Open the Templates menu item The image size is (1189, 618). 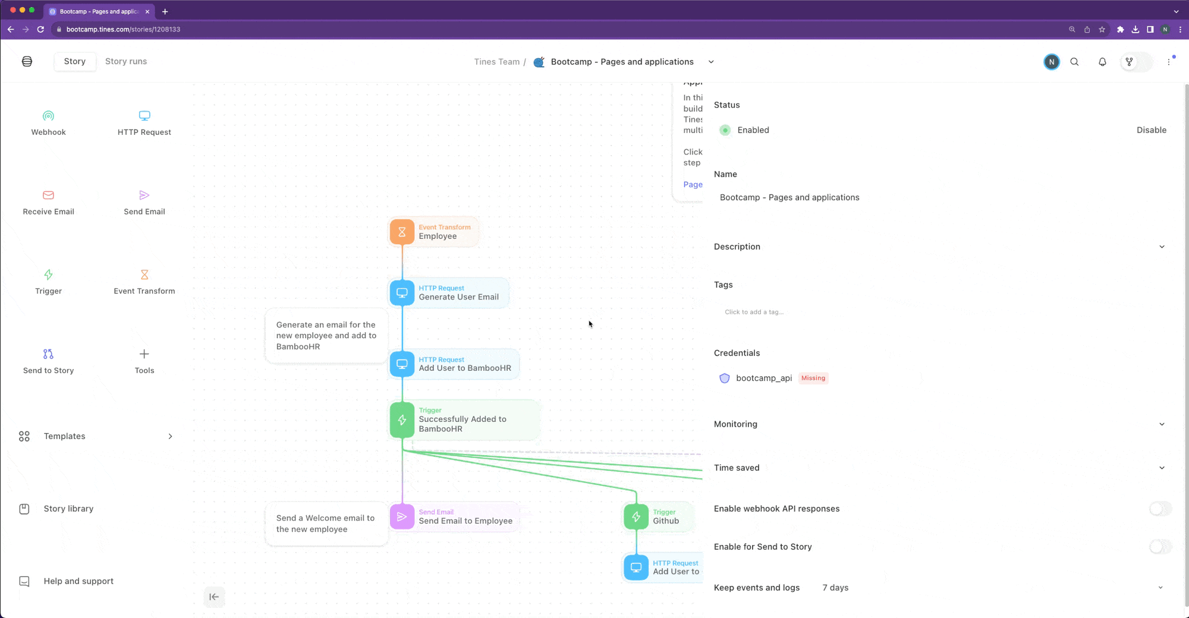pyautogui.click(x=95, y=436)
